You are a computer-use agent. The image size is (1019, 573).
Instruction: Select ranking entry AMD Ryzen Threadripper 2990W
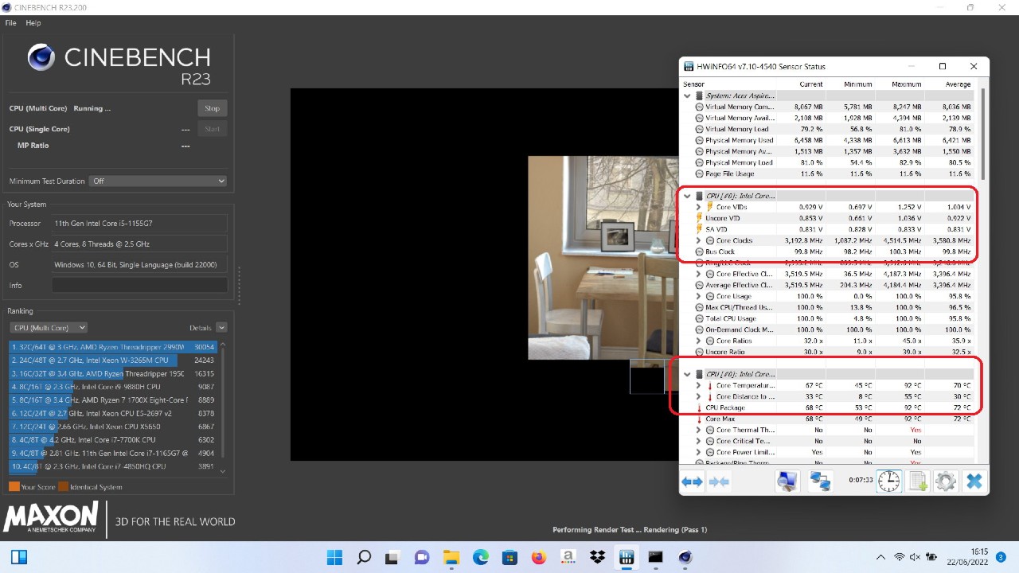tap(113, 347)
